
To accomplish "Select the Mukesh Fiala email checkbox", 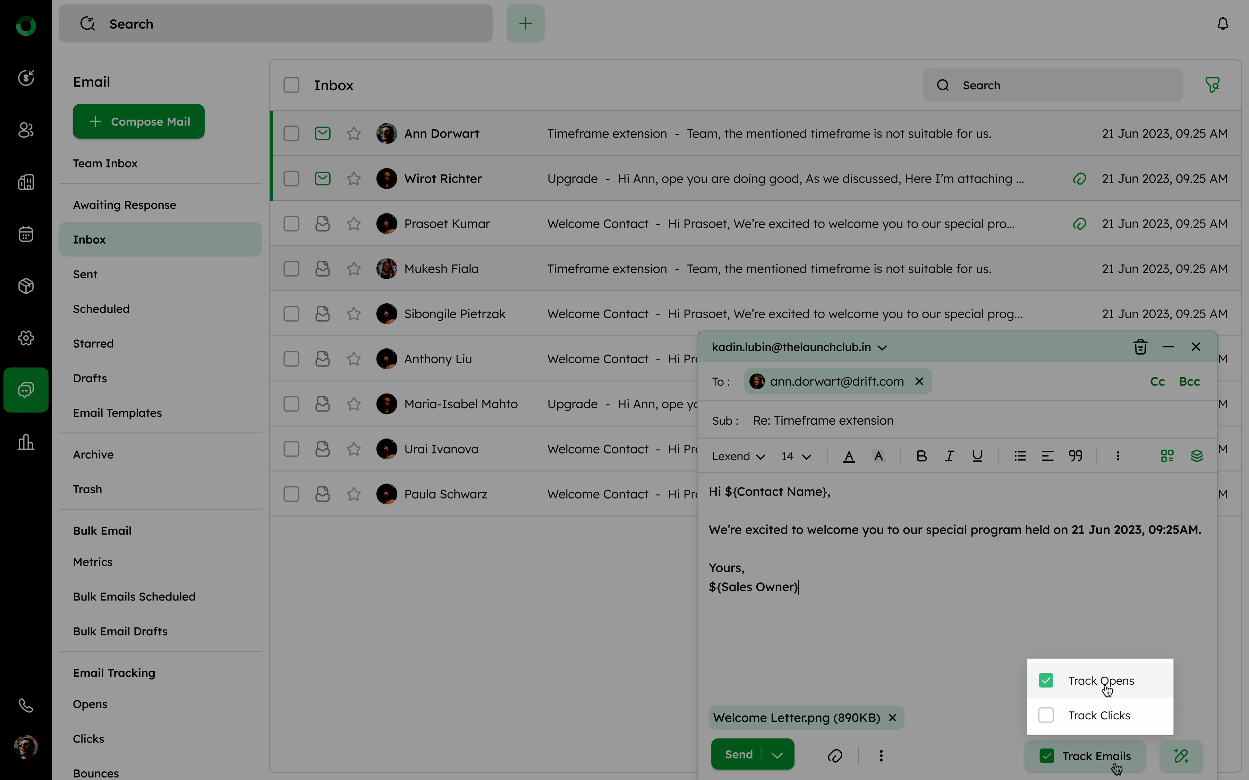I will 291,269.
